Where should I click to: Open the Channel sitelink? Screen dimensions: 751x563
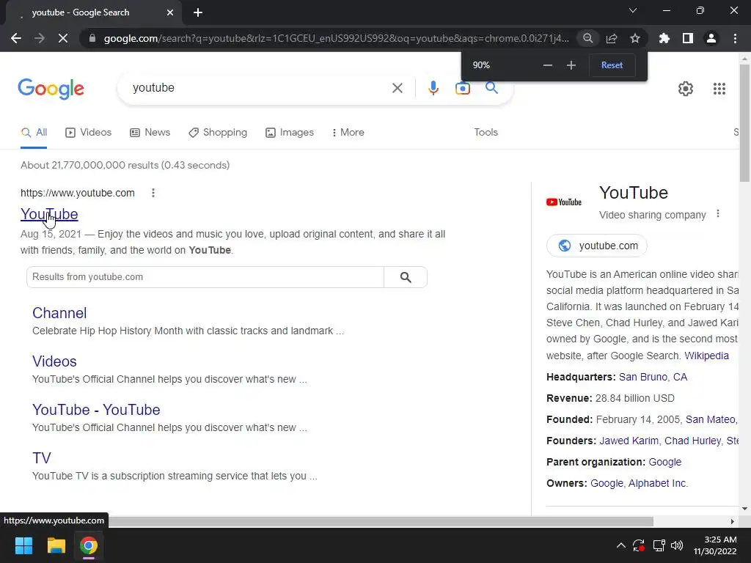pyautogui.click(x=59, y=313)
